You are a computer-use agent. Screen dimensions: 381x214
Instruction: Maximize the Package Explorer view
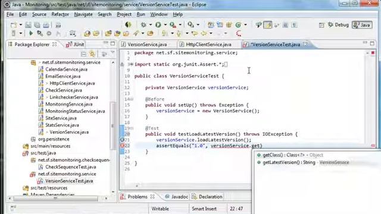coord(113,43)
